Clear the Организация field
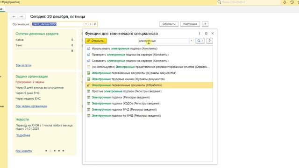299x168 pixels. coord(90,24)
